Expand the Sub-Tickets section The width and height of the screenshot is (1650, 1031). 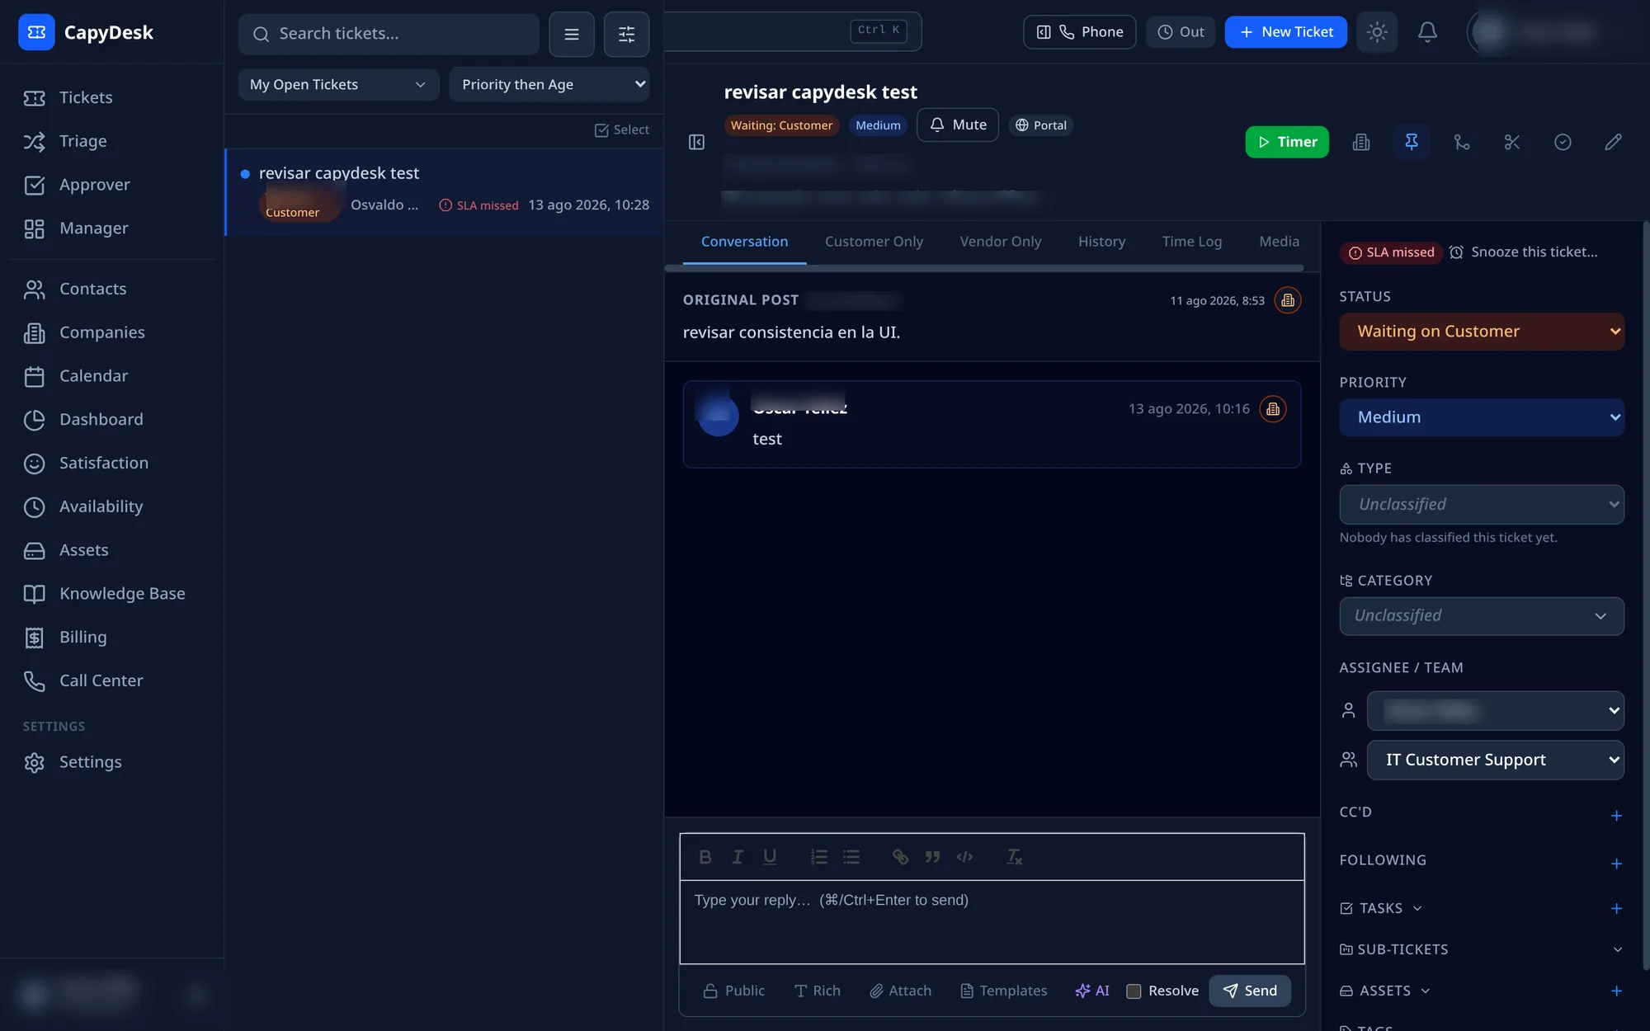(x=1617, y=949)
